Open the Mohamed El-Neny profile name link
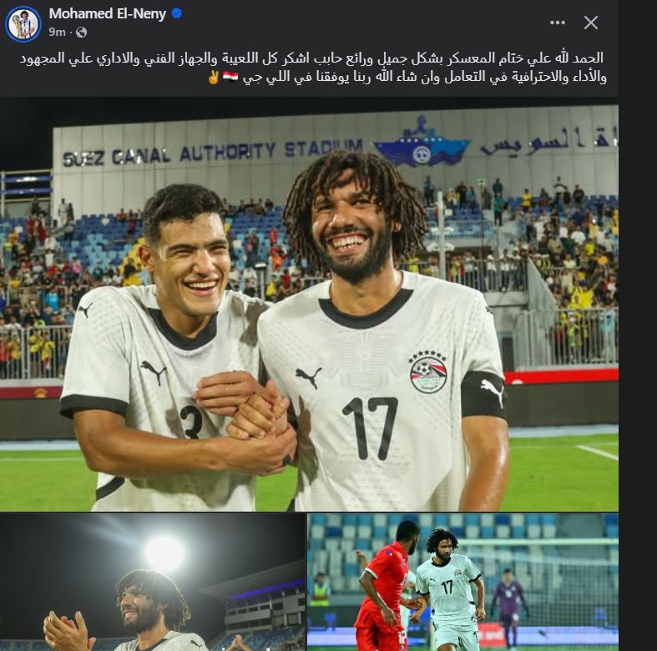 [x=107, y=13]
